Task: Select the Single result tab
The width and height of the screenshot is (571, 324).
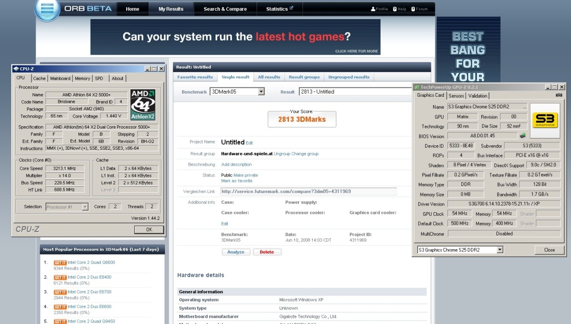Action: [x=236, y=77]
